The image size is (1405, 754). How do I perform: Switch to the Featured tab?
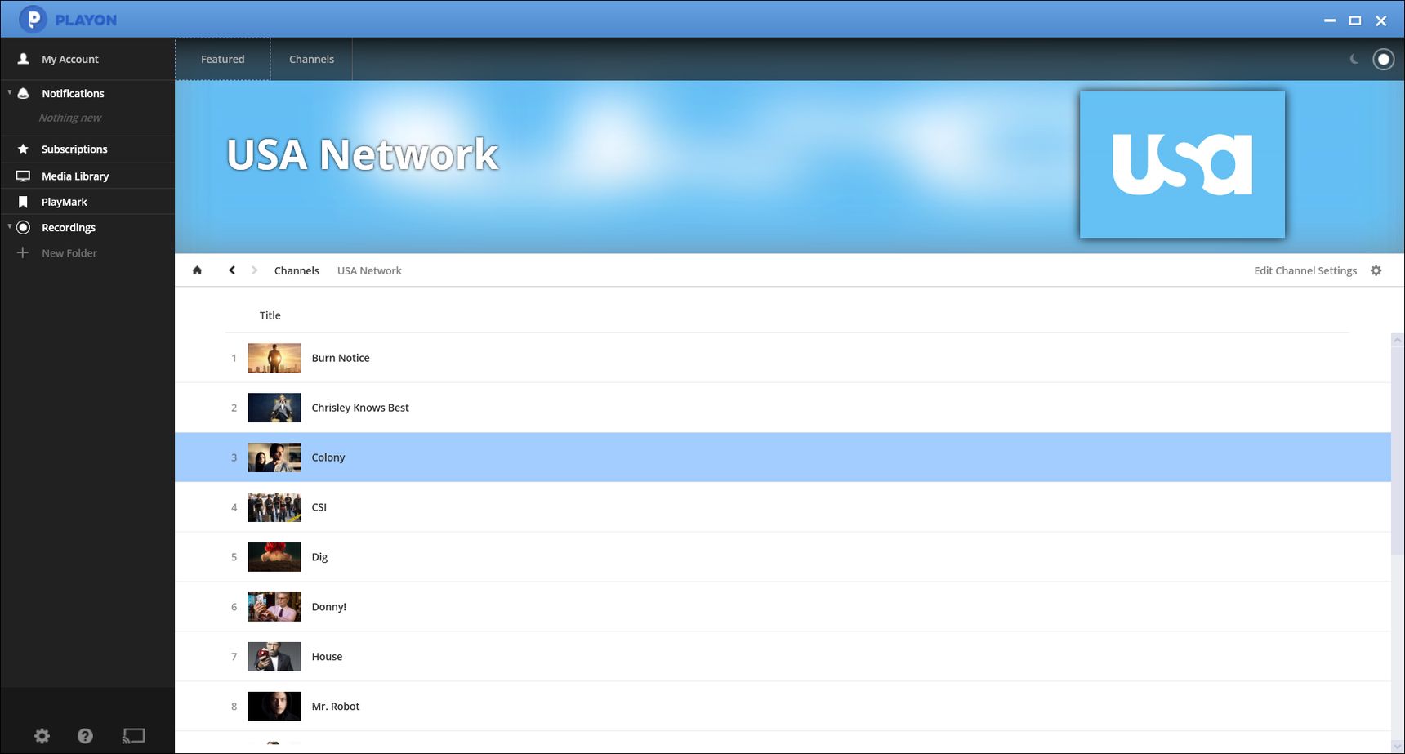pos(222,59)
